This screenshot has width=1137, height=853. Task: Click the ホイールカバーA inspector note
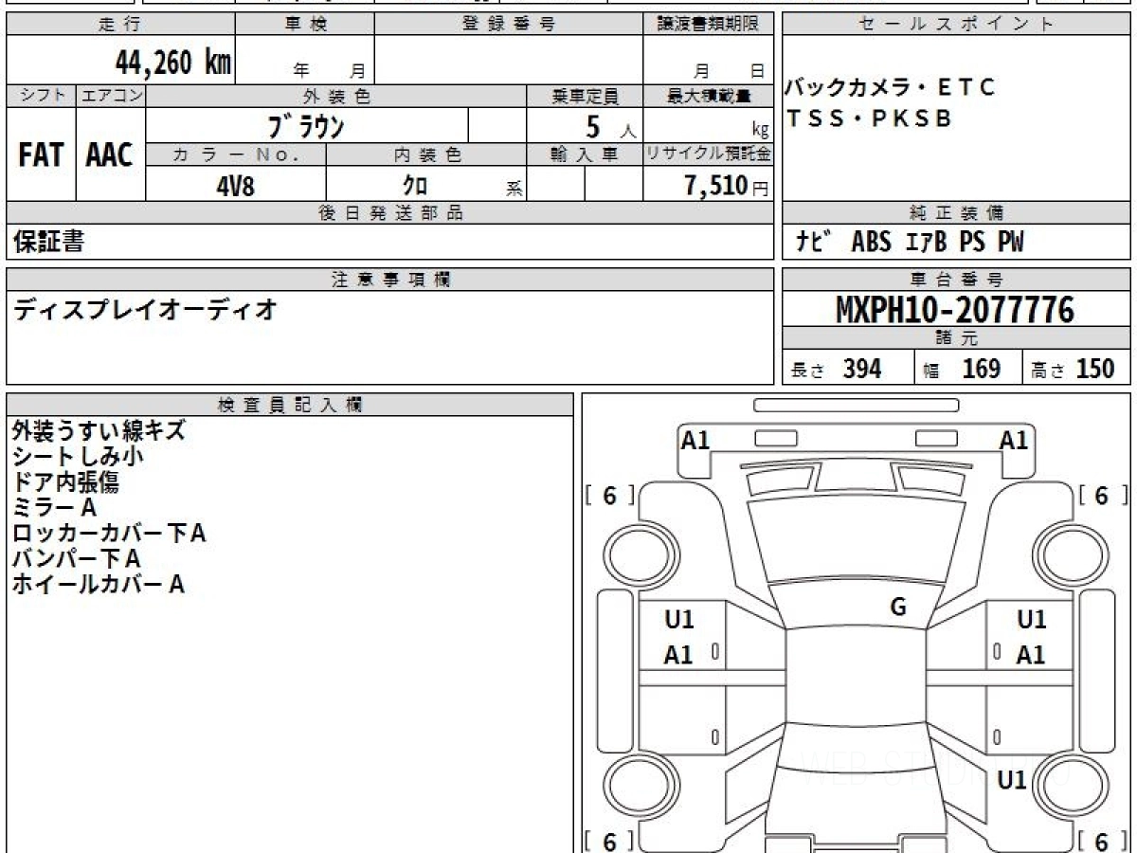point(99,585)
